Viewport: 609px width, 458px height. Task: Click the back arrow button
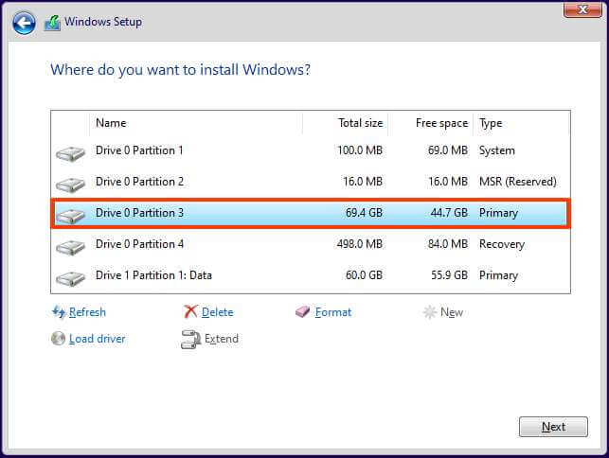click(x=25, y=23)
